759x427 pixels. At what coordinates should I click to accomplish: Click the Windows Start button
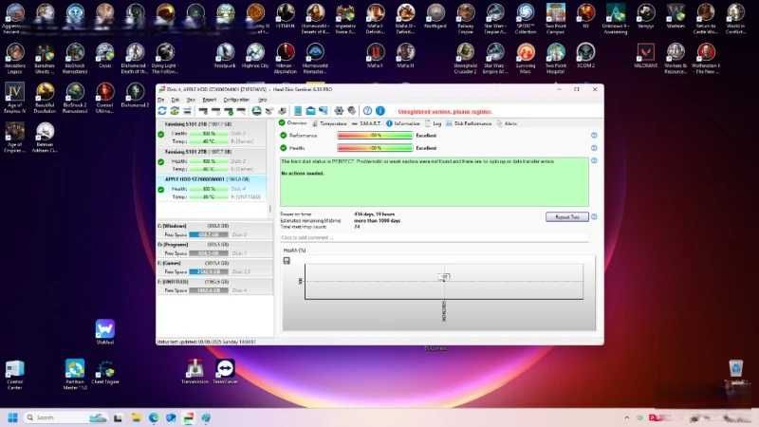(x=13, y=418)
